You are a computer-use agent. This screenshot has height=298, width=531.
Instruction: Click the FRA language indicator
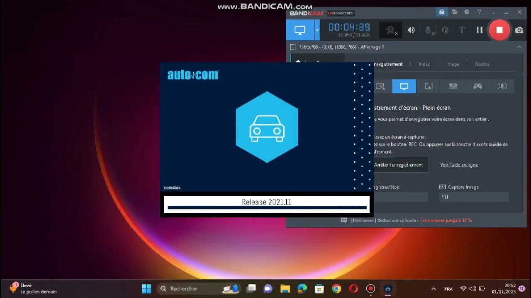click(448, 289)
